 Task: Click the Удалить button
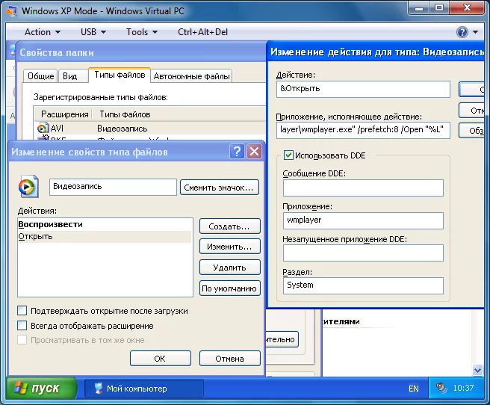[230, 268]
